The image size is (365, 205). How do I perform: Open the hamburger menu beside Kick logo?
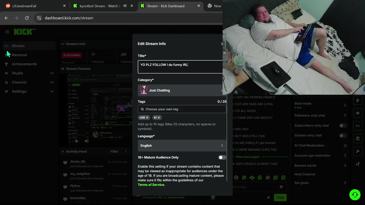pyautogui.click(x=7, y=32)
